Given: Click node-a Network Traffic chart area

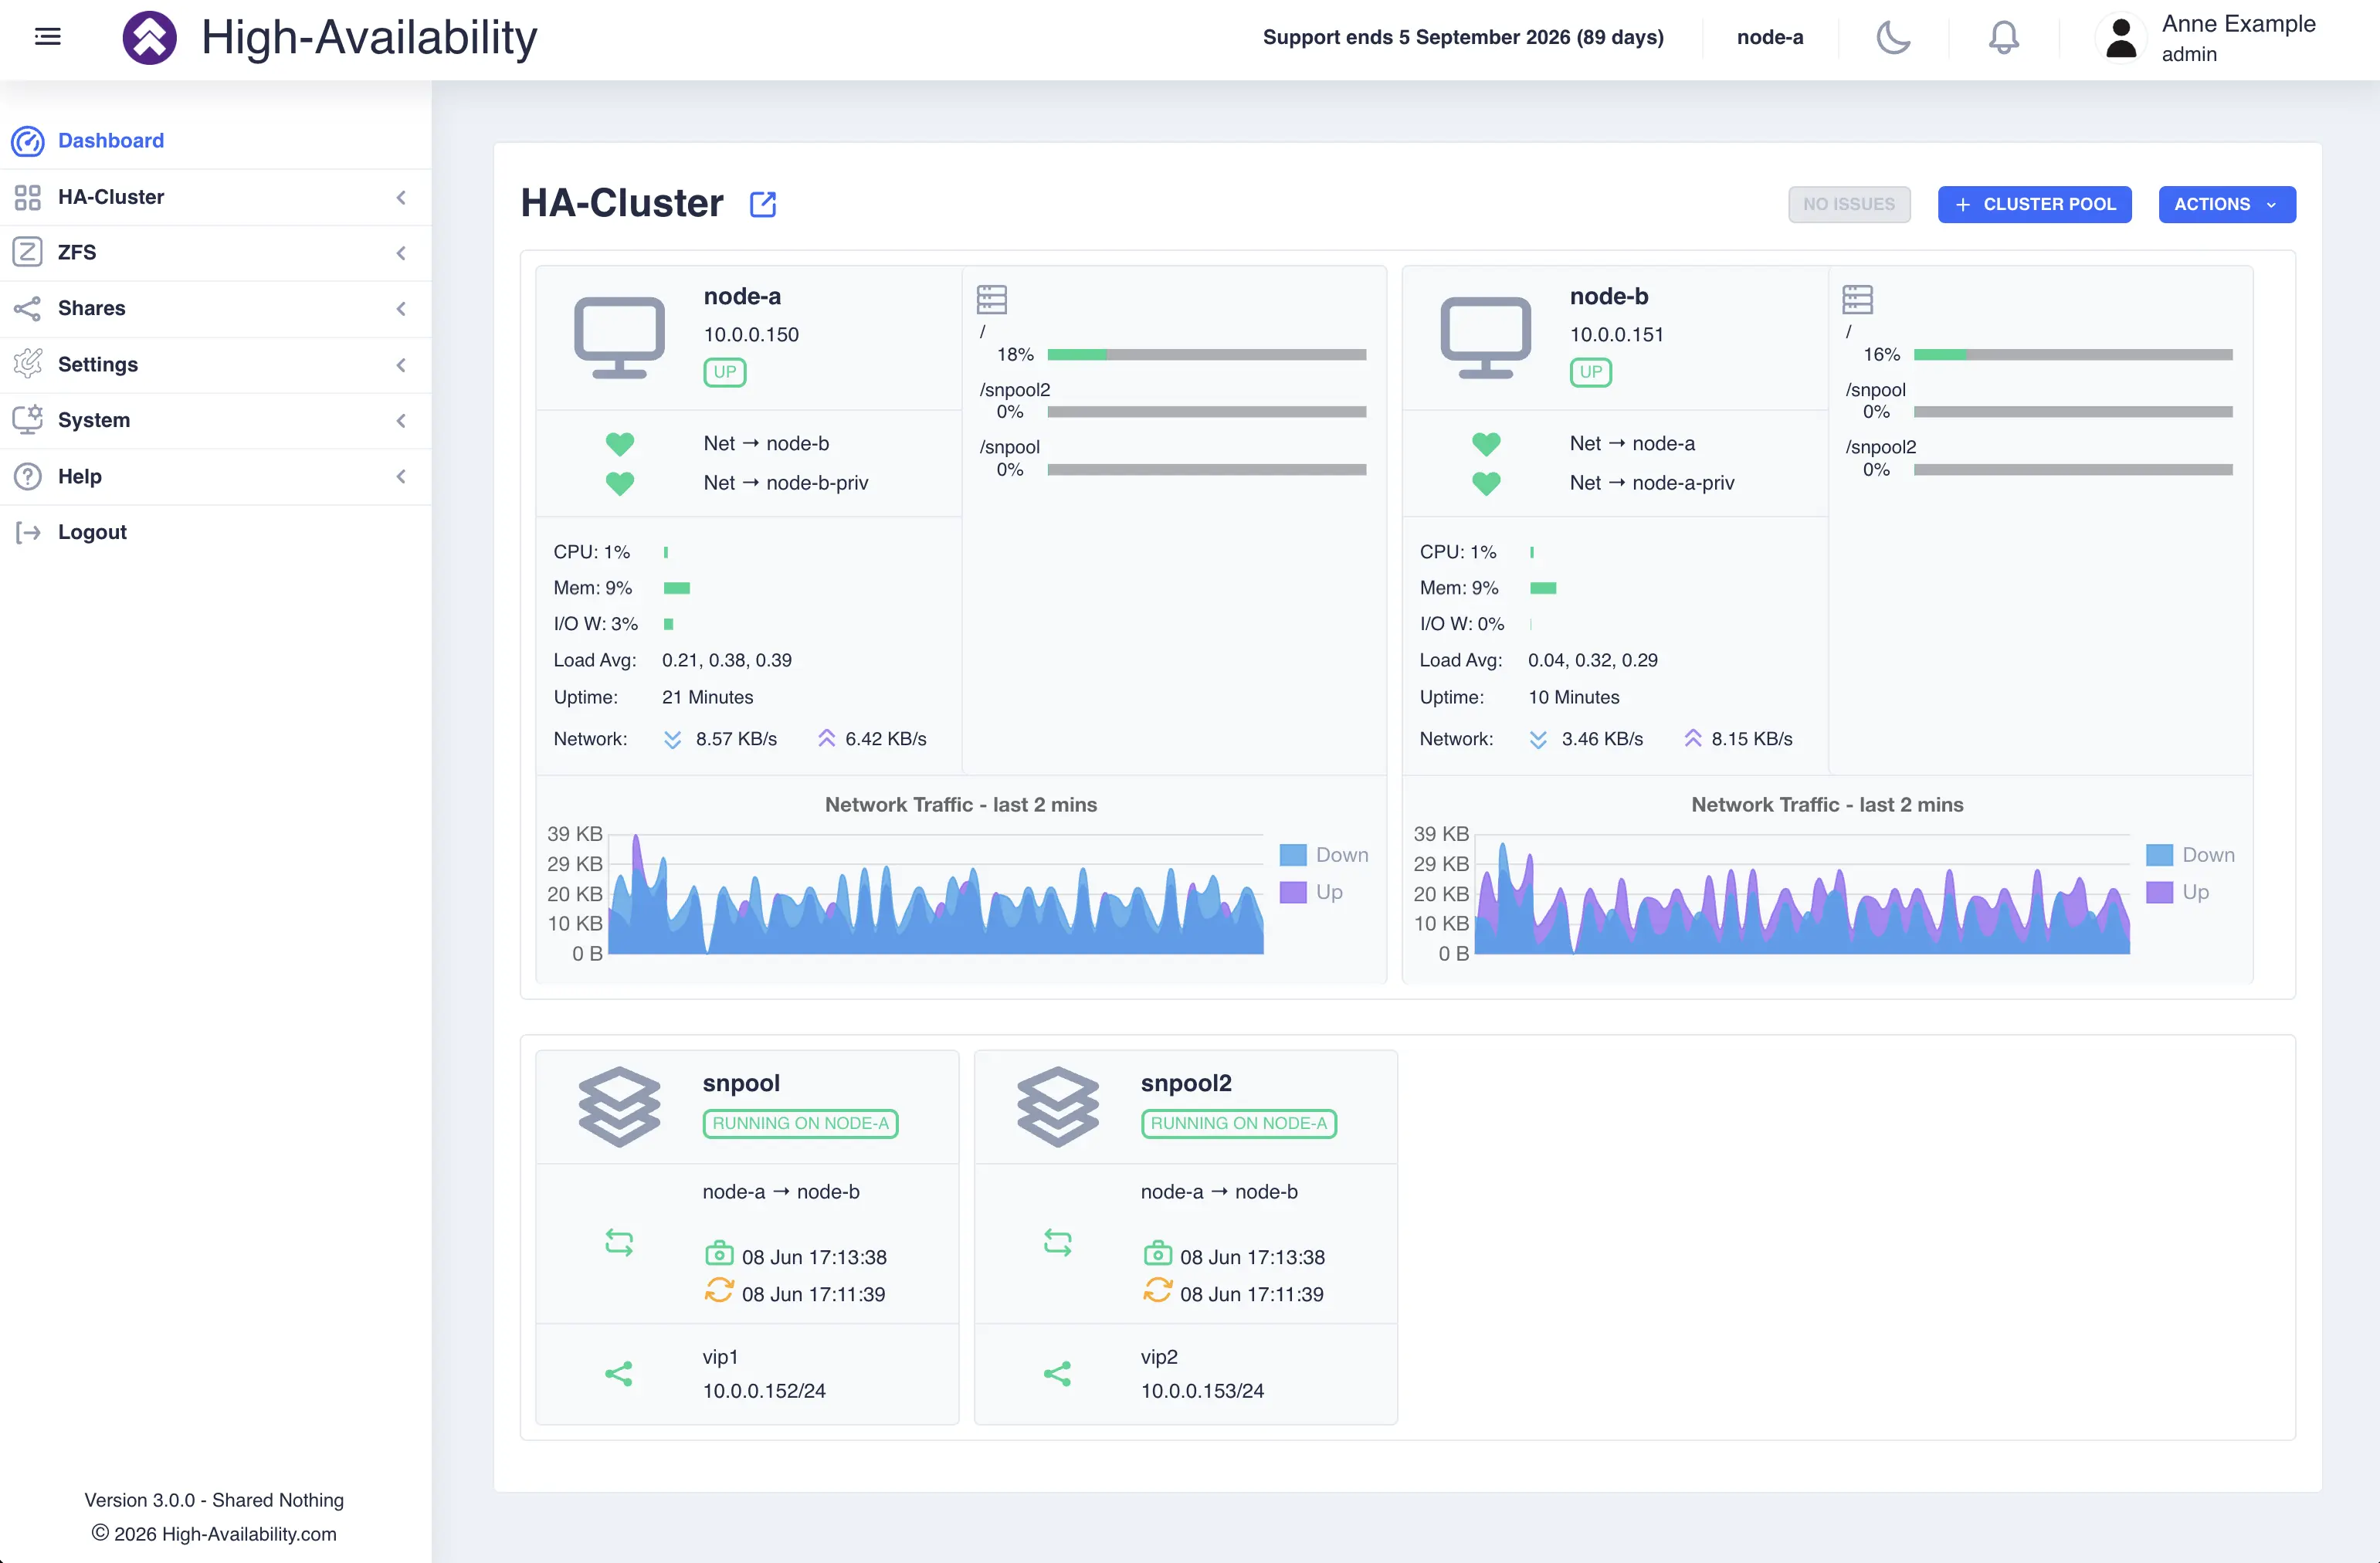Looking at the screenshot, I should coord(935,893).
